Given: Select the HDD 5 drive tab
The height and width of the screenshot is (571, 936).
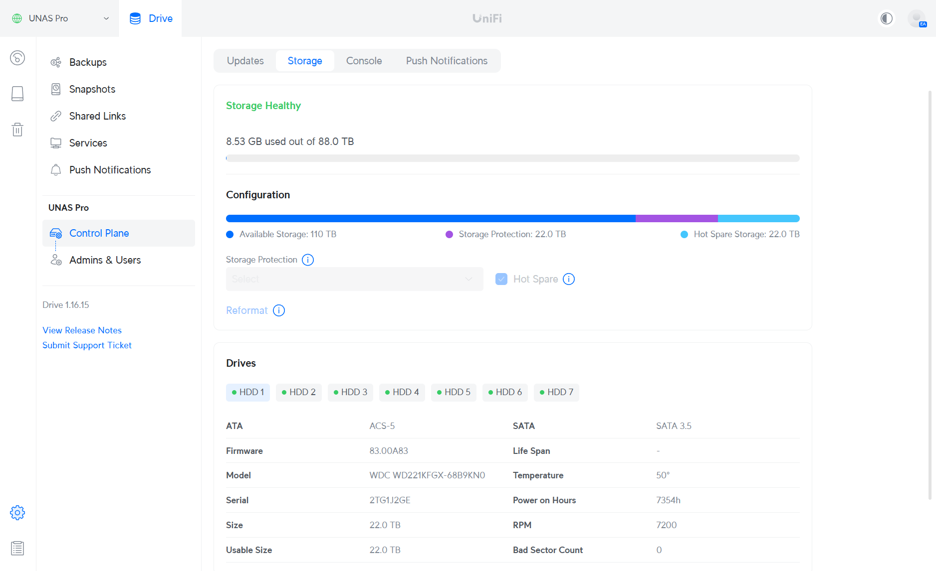Looking at the screenshot, I should pos(454,392).
